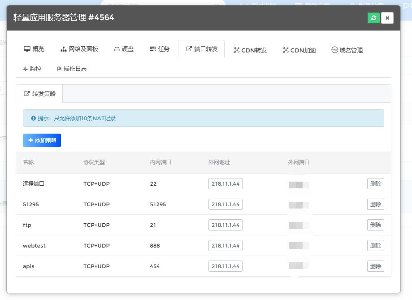Image resolution: width=412 pixels, height=300 pixels.
Task: Click the disk icon beside 硬盘
Action: 117,49
